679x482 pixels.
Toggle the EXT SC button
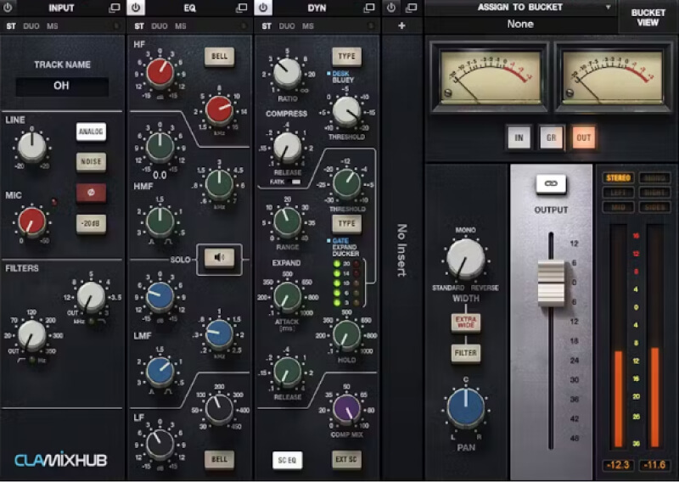[346, 459]
